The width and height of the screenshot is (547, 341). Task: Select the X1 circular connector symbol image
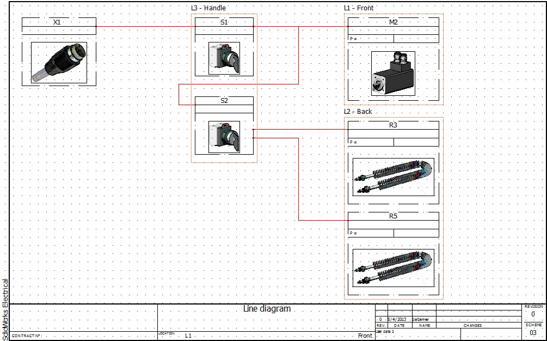tap(59, 62)
